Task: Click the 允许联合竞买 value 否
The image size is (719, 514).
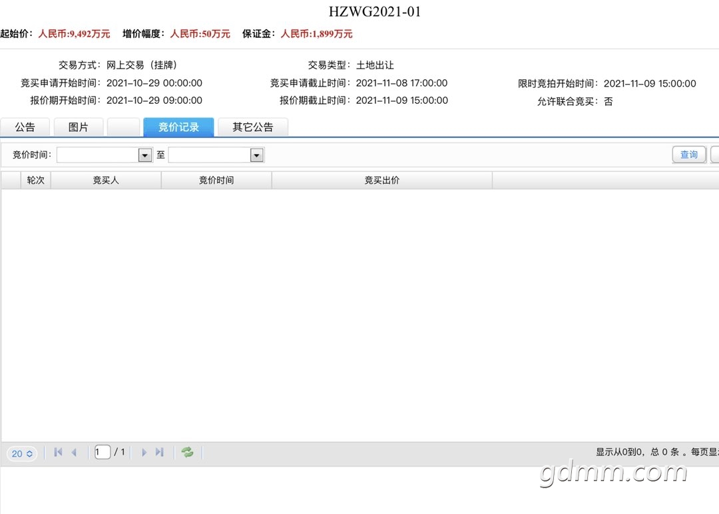Action: point(608,101)
